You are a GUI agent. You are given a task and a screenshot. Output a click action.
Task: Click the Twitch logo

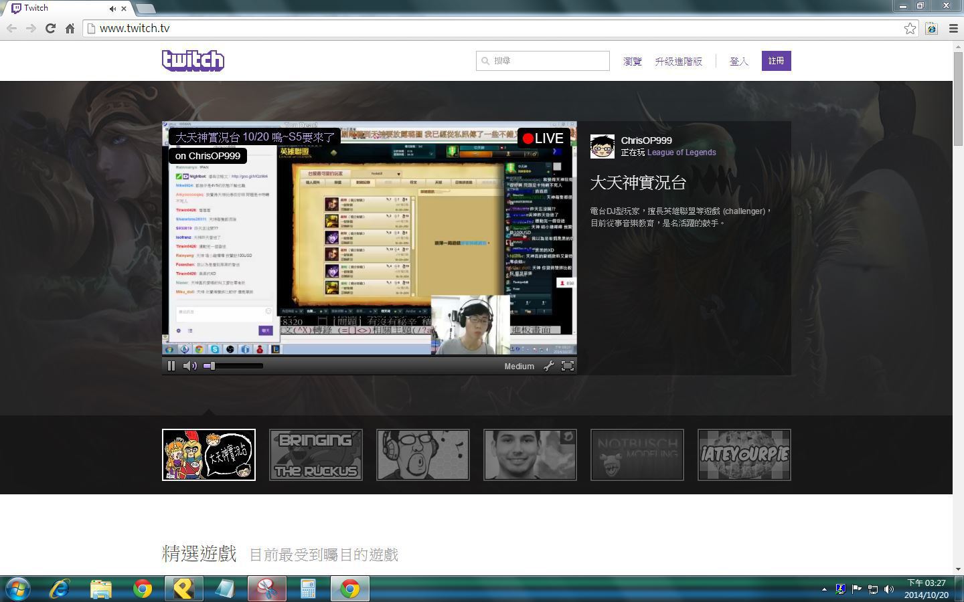coord(193,60)
